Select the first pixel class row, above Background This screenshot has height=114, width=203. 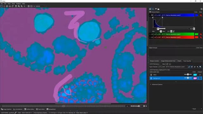[x=176, y=75]
